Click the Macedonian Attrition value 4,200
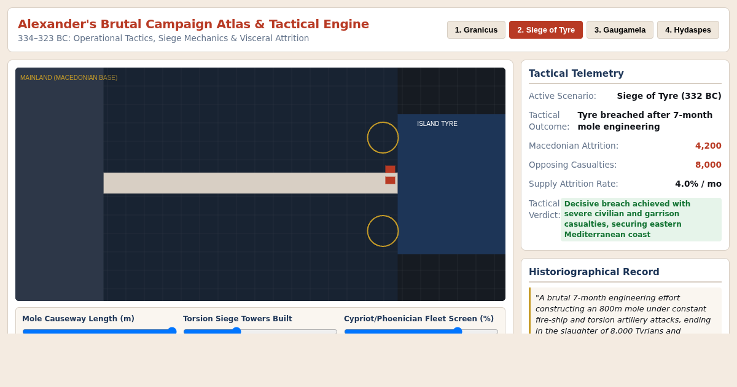737x387 pixels. (708, 146)
